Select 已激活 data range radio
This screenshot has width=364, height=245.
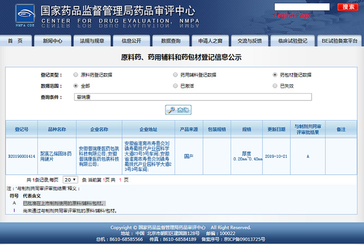click(x=175, y=86)
